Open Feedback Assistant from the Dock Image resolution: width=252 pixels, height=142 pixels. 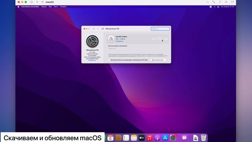pos(184,138)
